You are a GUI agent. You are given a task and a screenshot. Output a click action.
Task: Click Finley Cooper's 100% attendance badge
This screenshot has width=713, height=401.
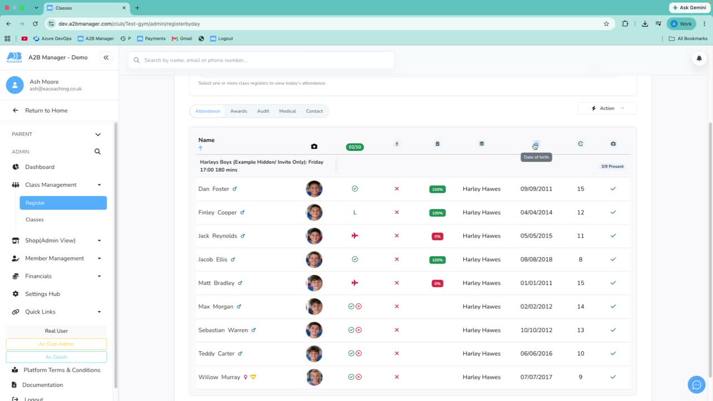point(437,213)
